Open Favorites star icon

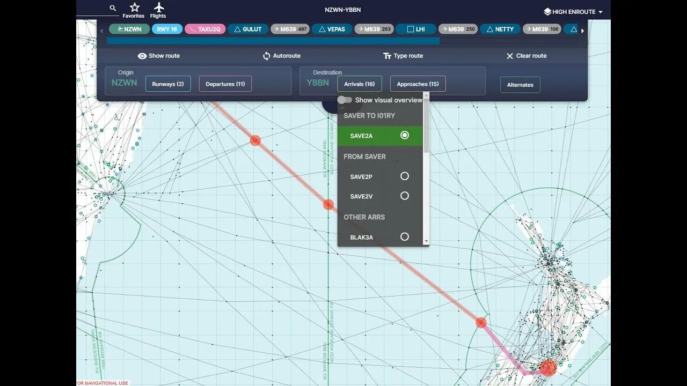pyautogui.click(x=134, y=10)
